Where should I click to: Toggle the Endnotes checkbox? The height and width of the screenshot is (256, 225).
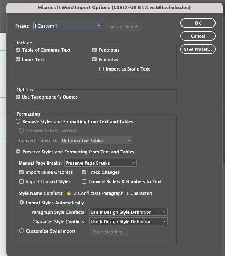coord(94,59)
